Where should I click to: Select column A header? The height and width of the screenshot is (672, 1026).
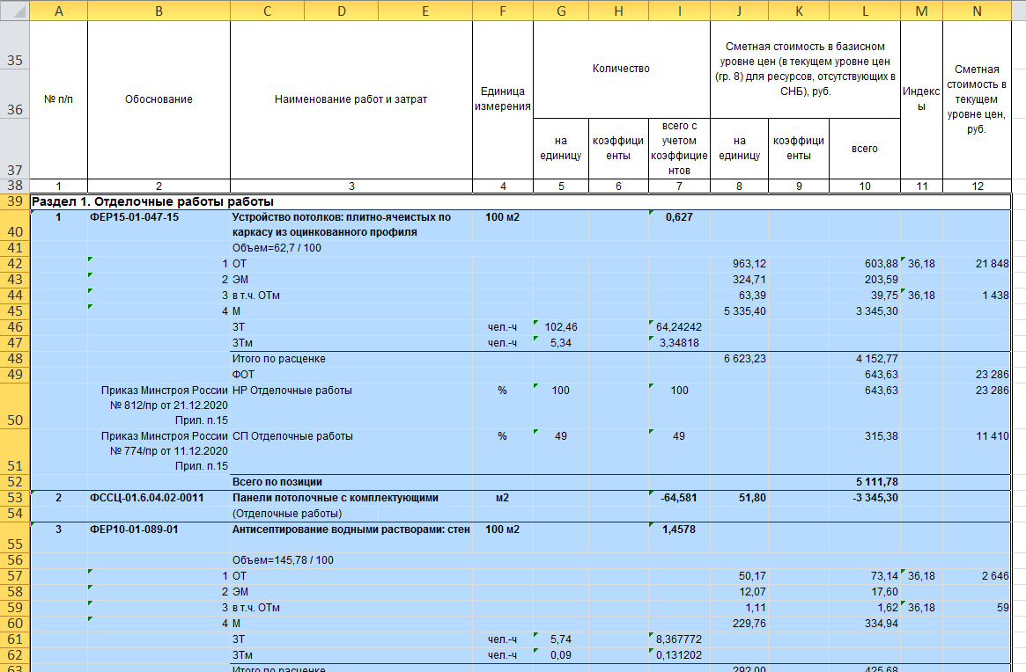point(59,11)
